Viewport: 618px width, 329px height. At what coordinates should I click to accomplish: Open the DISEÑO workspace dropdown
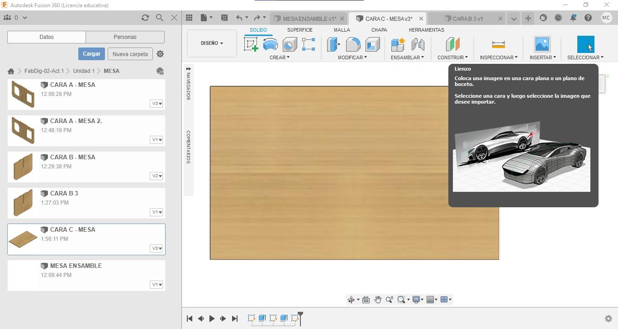(212, 43)
